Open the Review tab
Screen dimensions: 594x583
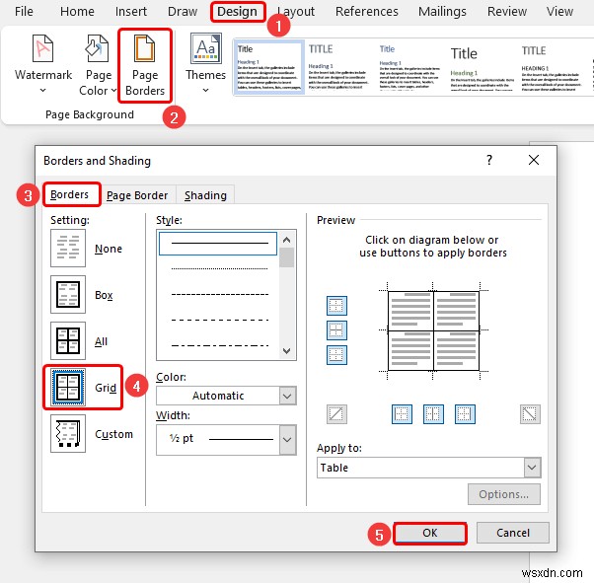click(x=506, y=12)
